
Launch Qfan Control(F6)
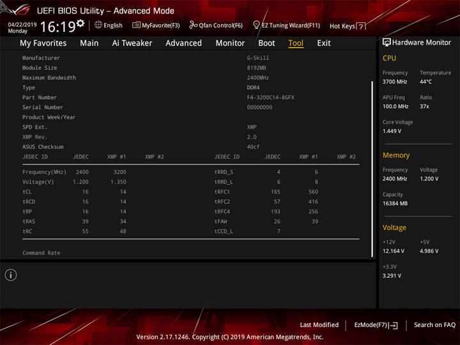[x=216, y=25]
